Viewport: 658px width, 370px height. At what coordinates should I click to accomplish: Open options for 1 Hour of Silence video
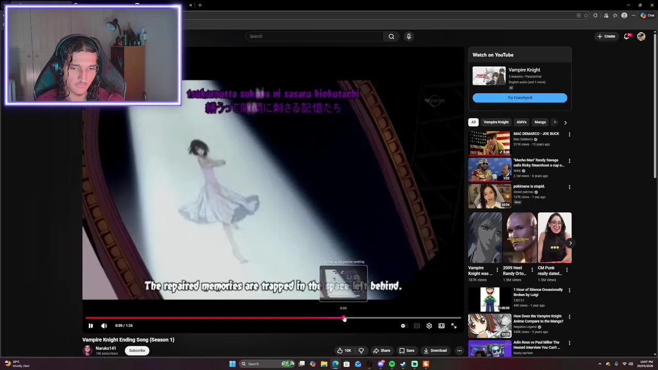[569, 290]
